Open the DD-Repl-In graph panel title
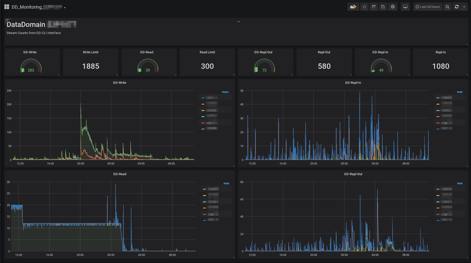The height and width of the screenshot is (263, 471). click(x=353, y=83)
